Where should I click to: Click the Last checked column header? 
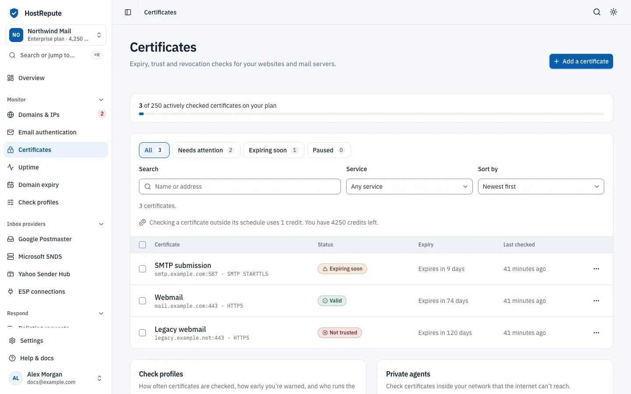point(519,245)
